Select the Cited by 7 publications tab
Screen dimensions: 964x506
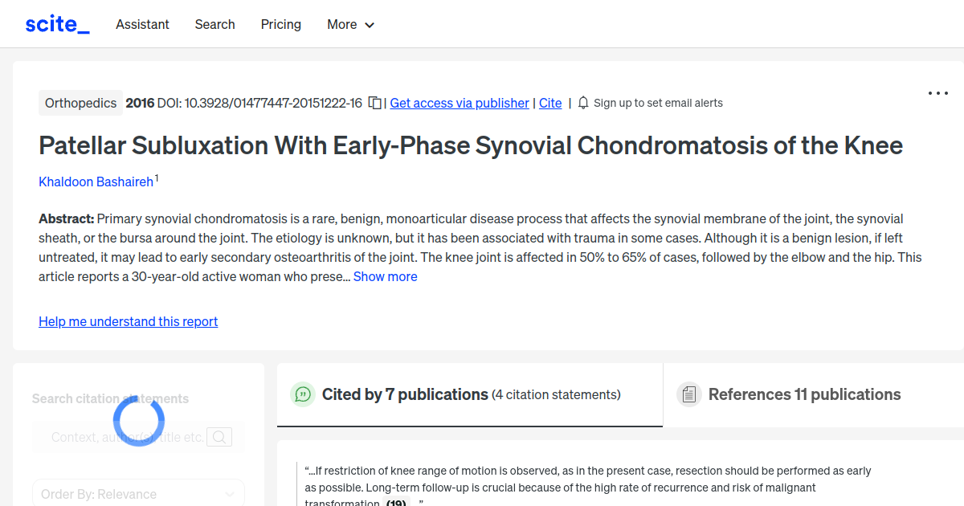tap(404, 394)
